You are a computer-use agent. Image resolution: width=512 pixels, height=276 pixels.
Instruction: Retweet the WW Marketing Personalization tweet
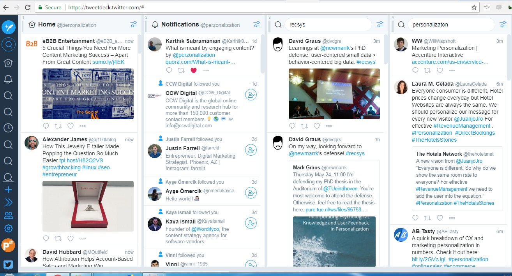[x=427, y=70]
